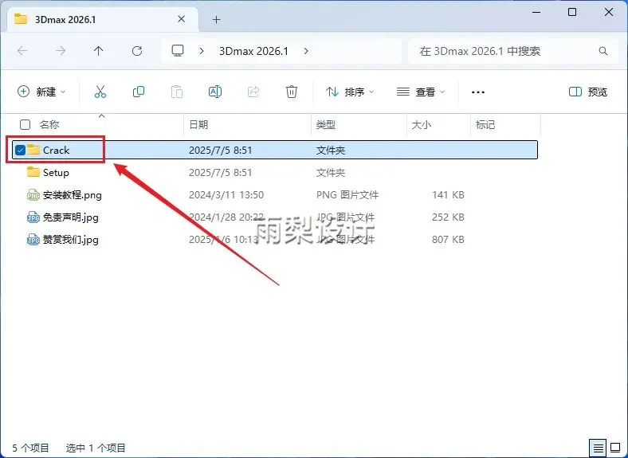Click the Delete trash can icon

coord(292,92)
